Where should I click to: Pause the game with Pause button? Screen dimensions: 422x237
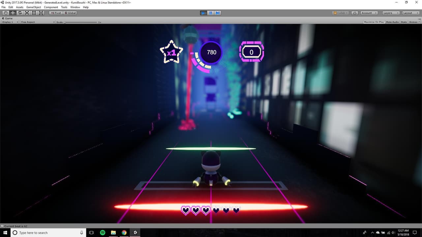tap(211, 13)
